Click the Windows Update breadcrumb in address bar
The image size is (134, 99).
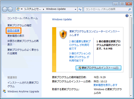(x=56, y=9)
